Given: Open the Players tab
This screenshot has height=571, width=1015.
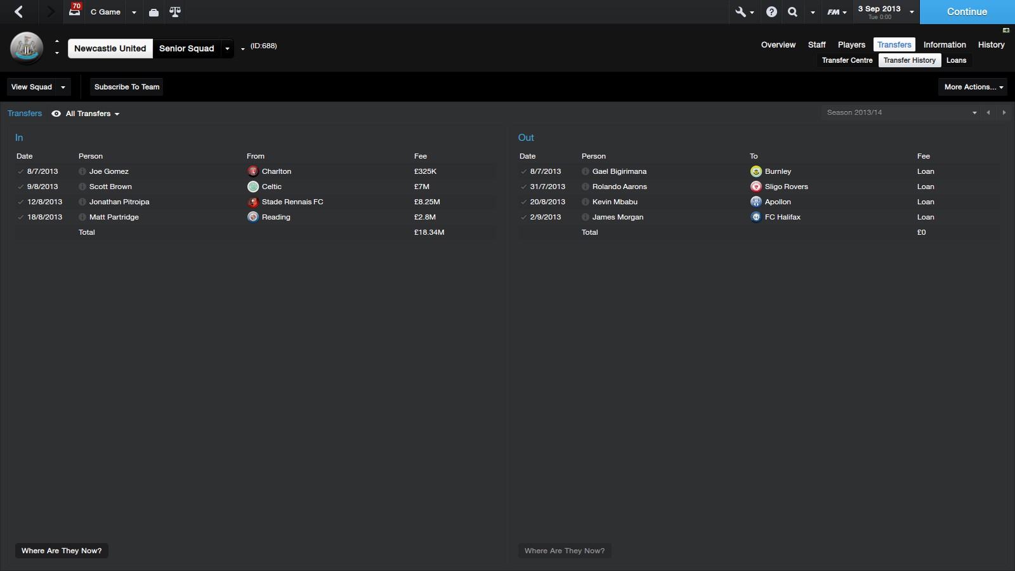Looking at the screenshot, I should tap(851, 44).
